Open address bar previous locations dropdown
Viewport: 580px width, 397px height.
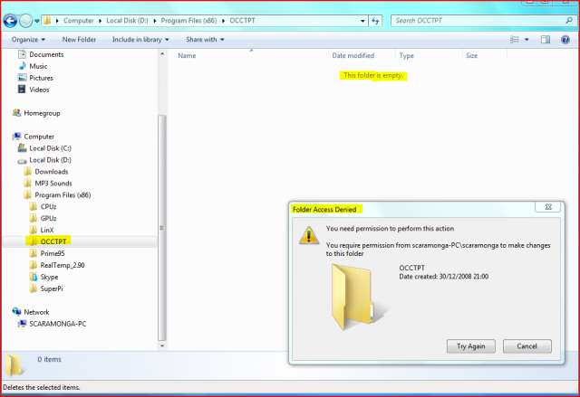point(362,21)
